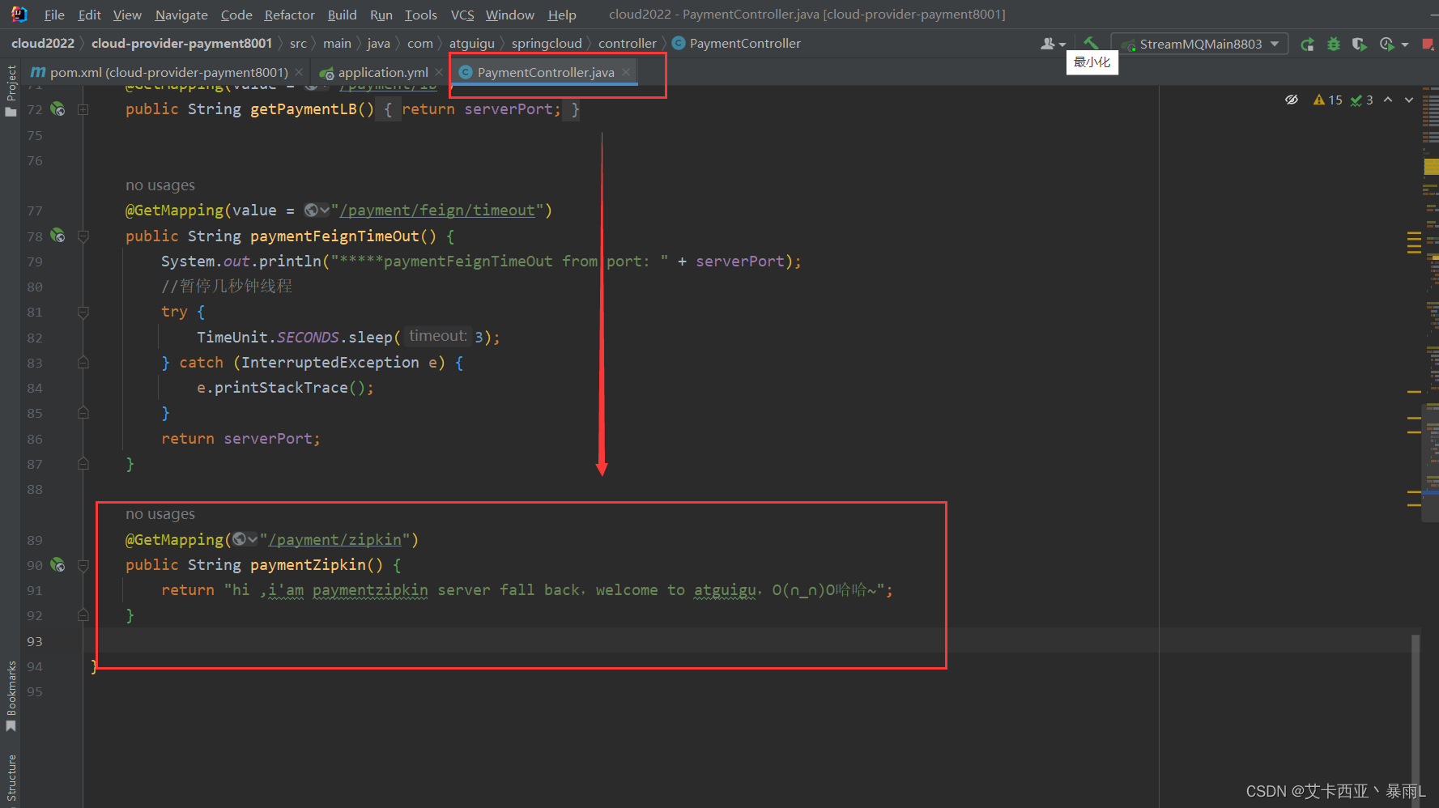Collapse paymentZipkin method at line 90
The image size is (1439, 808).
(x=83, y=565)
